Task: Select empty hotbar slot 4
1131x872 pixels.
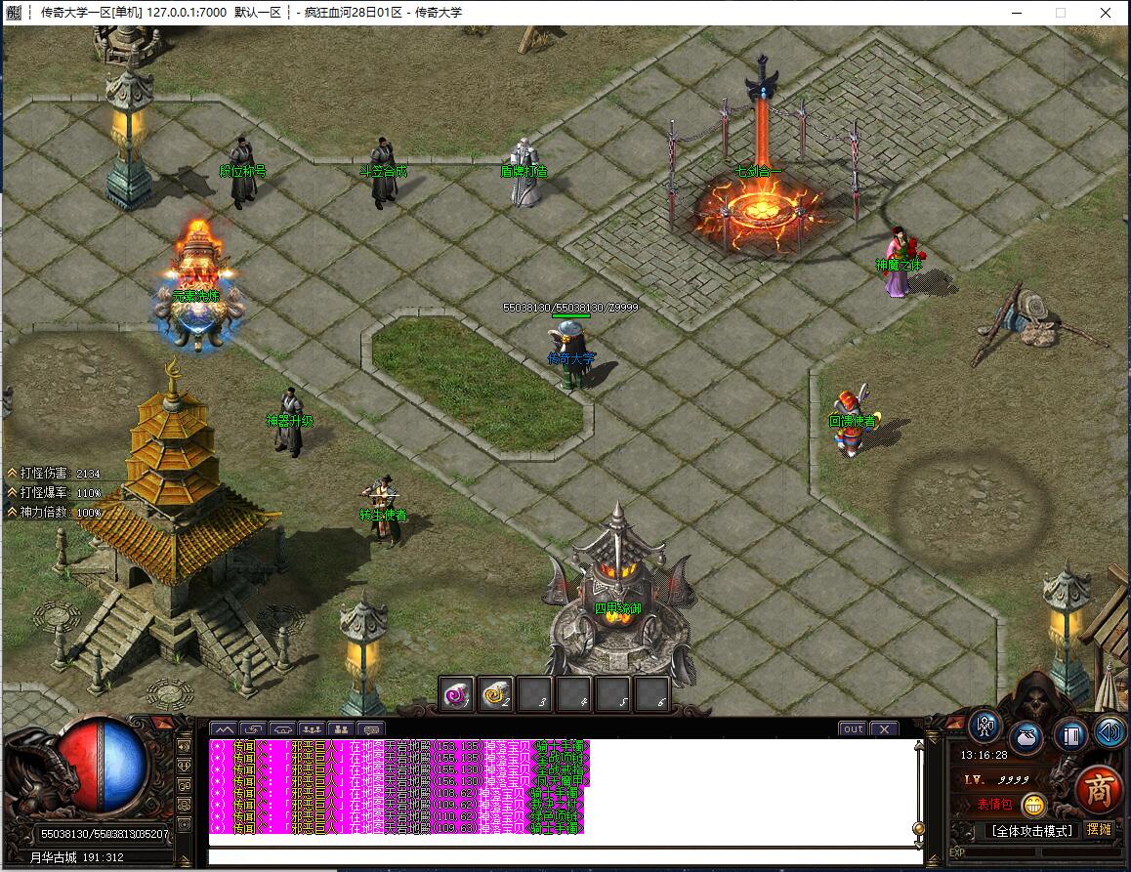Action: coord(574,694)
